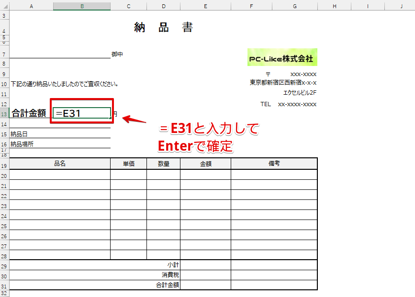Select column B header
This screenshot has width=415, height=297.
coord(82,6)
